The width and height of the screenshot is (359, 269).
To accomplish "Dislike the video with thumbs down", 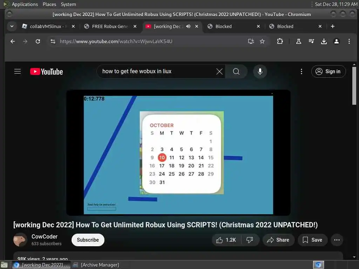I will (250, 240).
